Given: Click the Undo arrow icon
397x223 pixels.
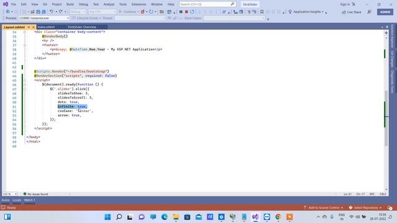Looking at the screenshot, I should [x=51, y=12].
